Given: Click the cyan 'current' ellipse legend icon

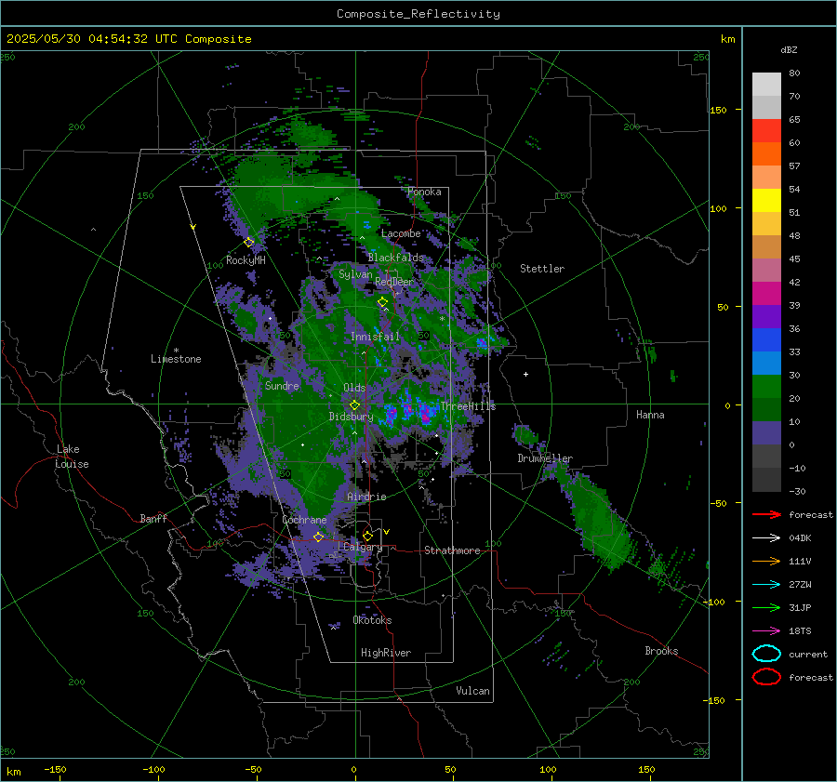Looking at the screenshot, I should pos(766,654).
